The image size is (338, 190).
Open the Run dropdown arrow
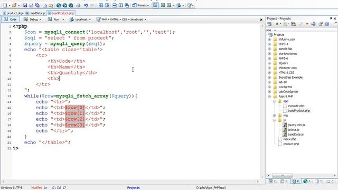coord(63,20)
